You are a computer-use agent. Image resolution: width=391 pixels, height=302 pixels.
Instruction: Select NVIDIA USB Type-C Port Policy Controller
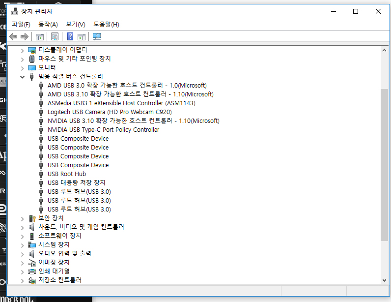click(103, 130)
